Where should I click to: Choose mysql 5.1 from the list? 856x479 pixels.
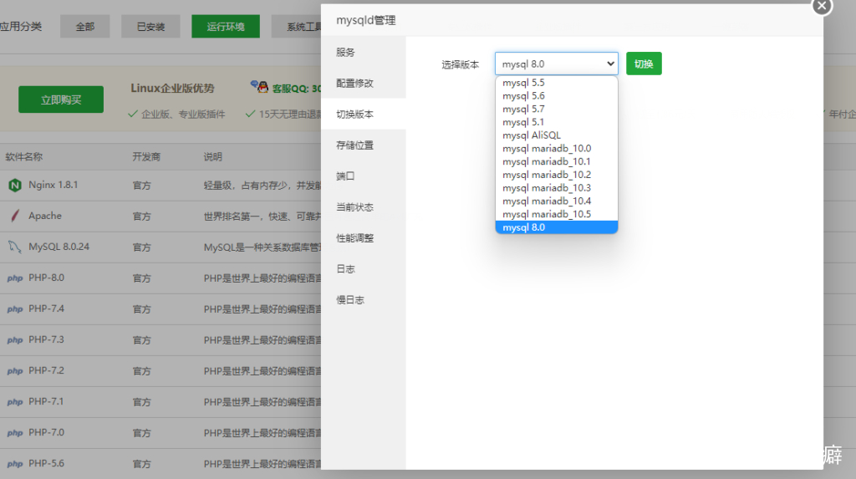(556, 122)
